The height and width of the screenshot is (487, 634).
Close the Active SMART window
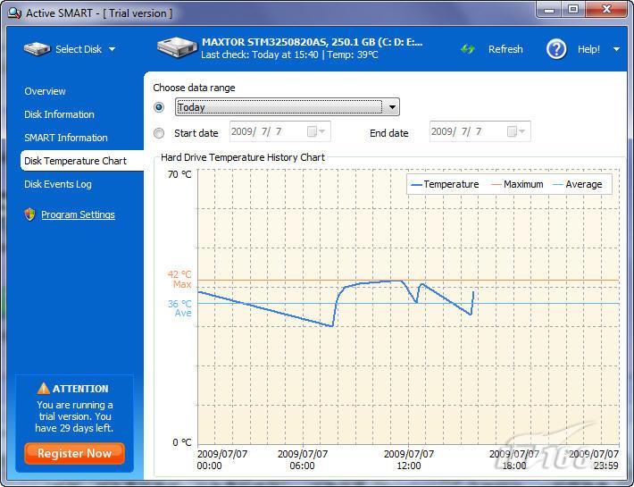[x=606, y=10]
